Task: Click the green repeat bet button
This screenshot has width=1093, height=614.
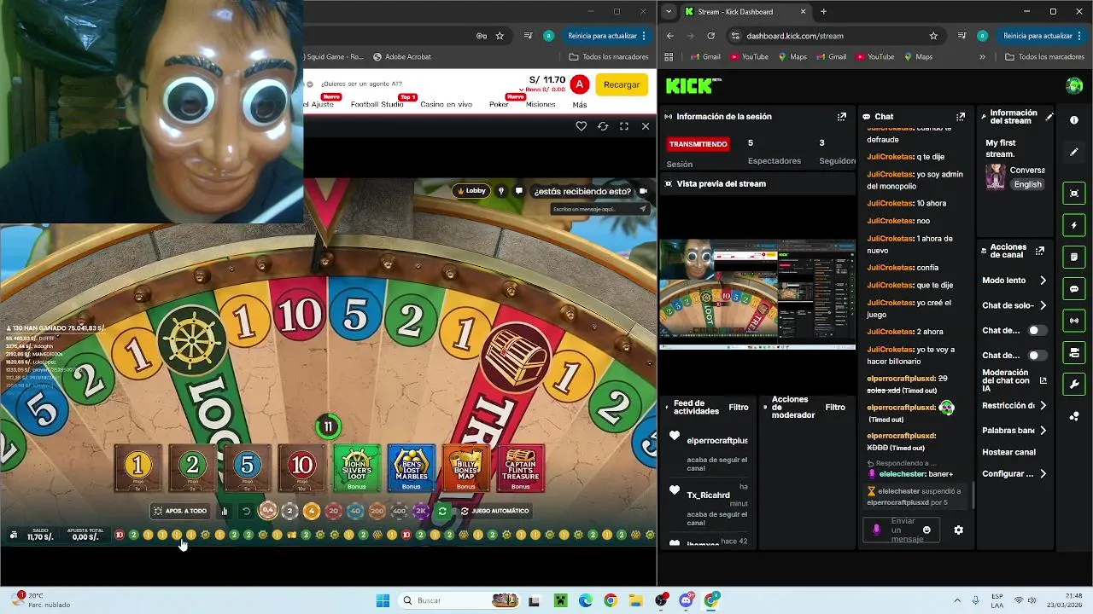Action: tap(442, 511)
